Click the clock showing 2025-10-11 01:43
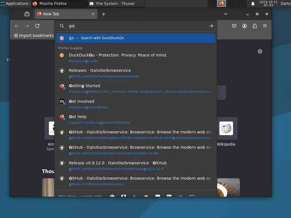This screenshot has width=291, height=218. (268, 3)
